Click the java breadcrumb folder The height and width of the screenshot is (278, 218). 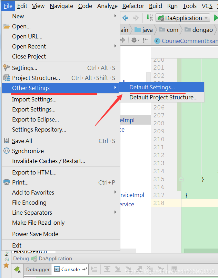(x=143, y=30)
